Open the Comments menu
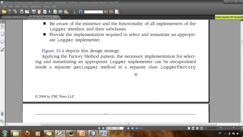The width and height of the screenshot is (243, 137). 35,6
